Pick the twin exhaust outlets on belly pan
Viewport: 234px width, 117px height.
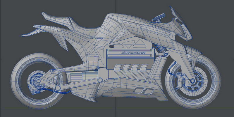(144, 91)
